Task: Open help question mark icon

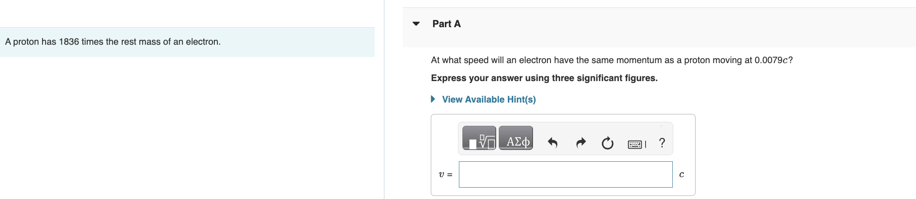Action: [662, 142]
